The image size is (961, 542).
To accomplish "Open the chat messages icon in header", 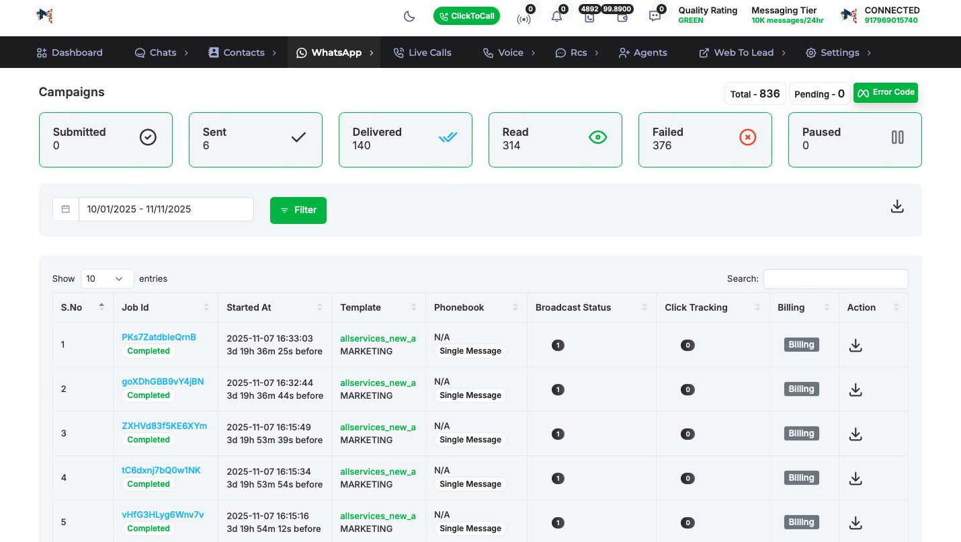I will click(655, 17).
